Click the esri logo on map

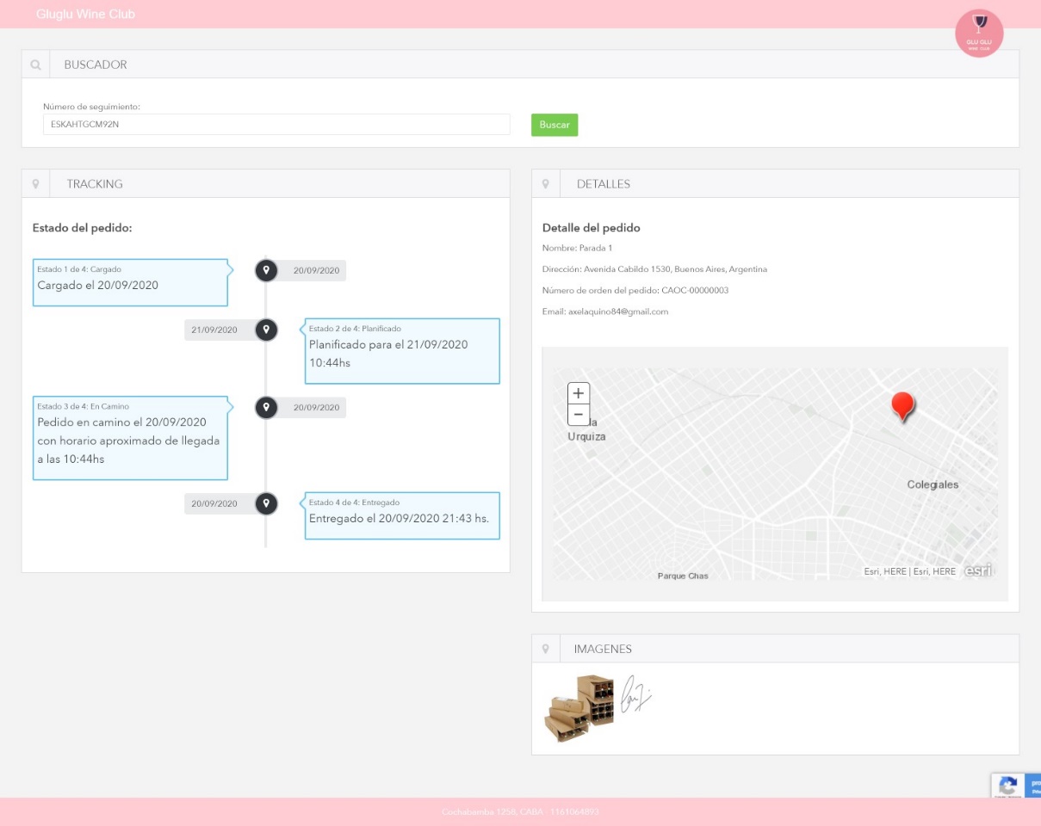click(x=977, y=570)
